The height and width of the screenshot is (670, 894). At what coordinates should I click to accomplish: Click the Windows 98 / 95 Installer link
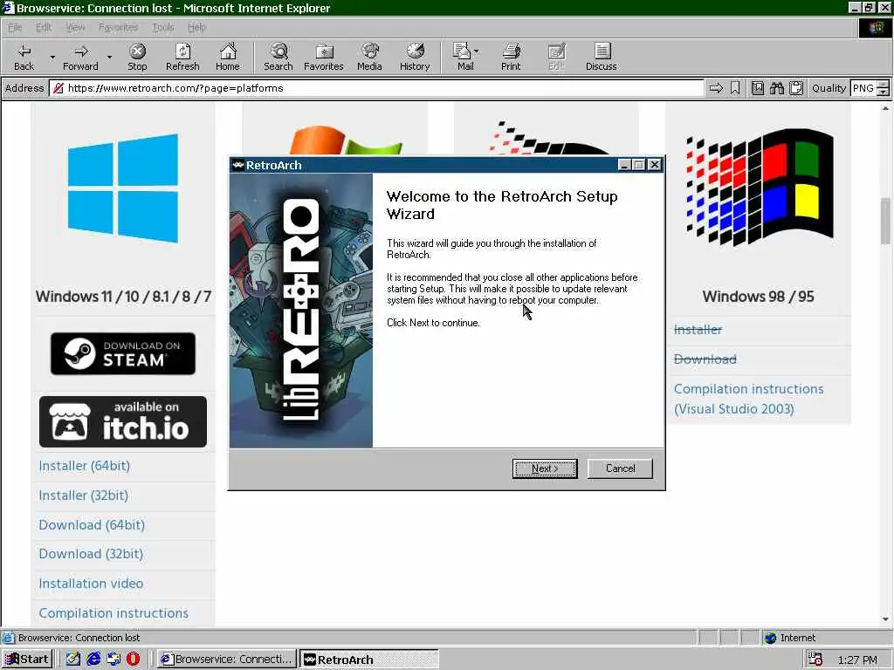698,330
